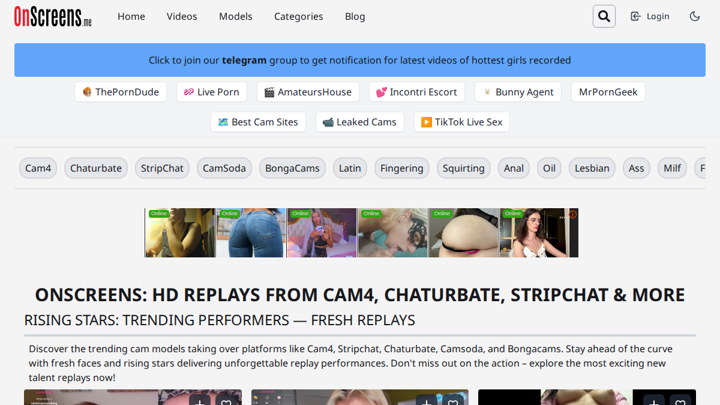Open ThePornDude partner link

pos(121,92)
